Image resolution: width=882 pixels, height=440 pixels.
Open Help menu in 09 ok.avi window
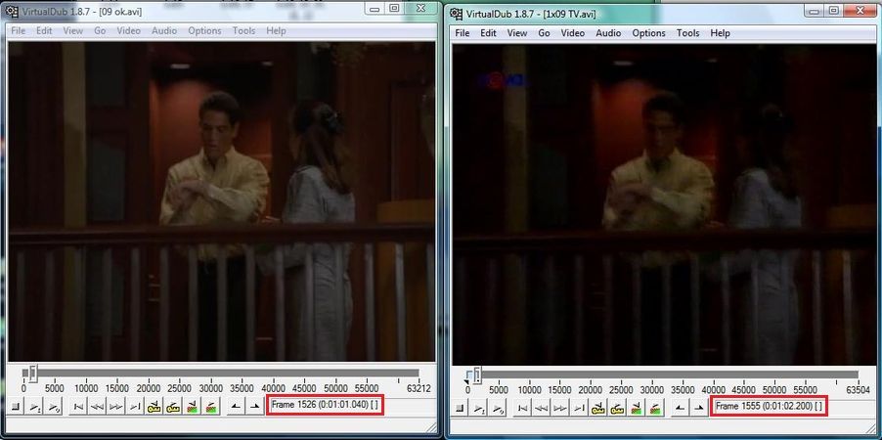pos(276,31)
